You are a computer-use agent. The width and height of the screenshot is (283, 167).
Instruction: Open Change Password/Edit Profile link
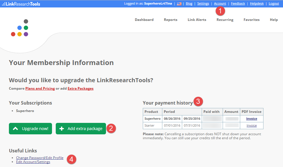(40, 158)
